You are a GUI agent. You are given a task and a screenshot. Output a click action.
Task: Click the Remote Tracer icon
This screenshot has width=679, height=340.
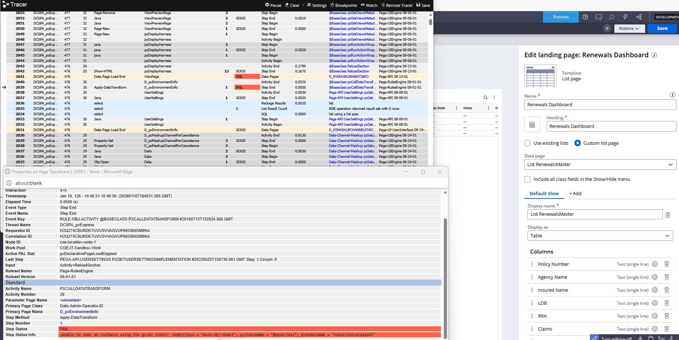383,5
